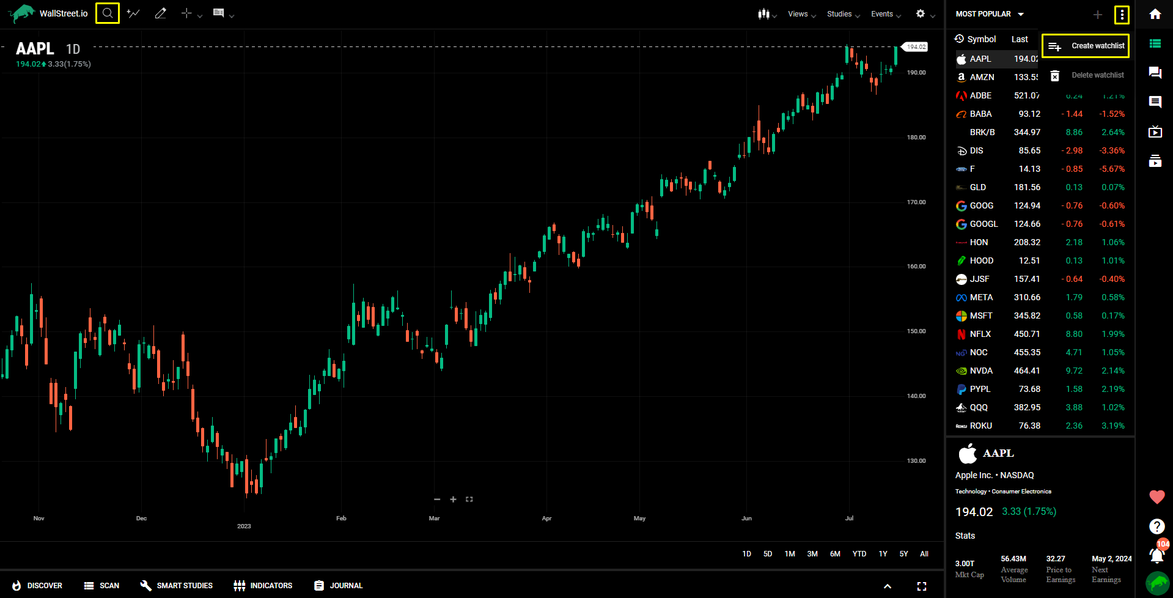Open the SMART STUDIES tab
Image resolution: width=1173 pixels, height=598 pixels.
click(176, 586)
